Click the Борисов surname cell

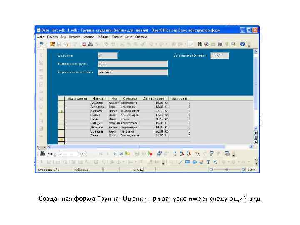pyautogui.click(x=99, y=111)
